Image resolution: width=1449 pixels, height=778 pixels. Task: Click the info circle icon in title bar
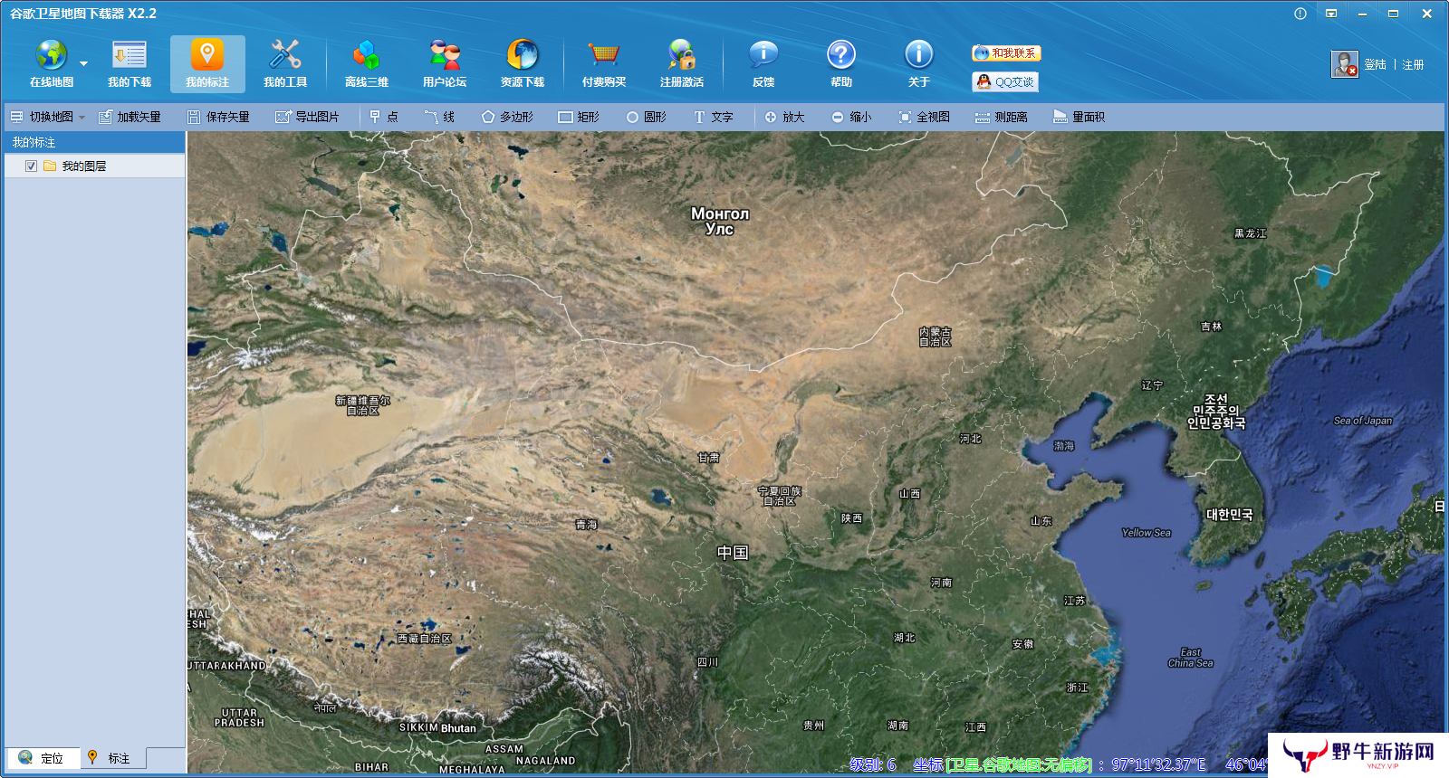coord(1300,14)
